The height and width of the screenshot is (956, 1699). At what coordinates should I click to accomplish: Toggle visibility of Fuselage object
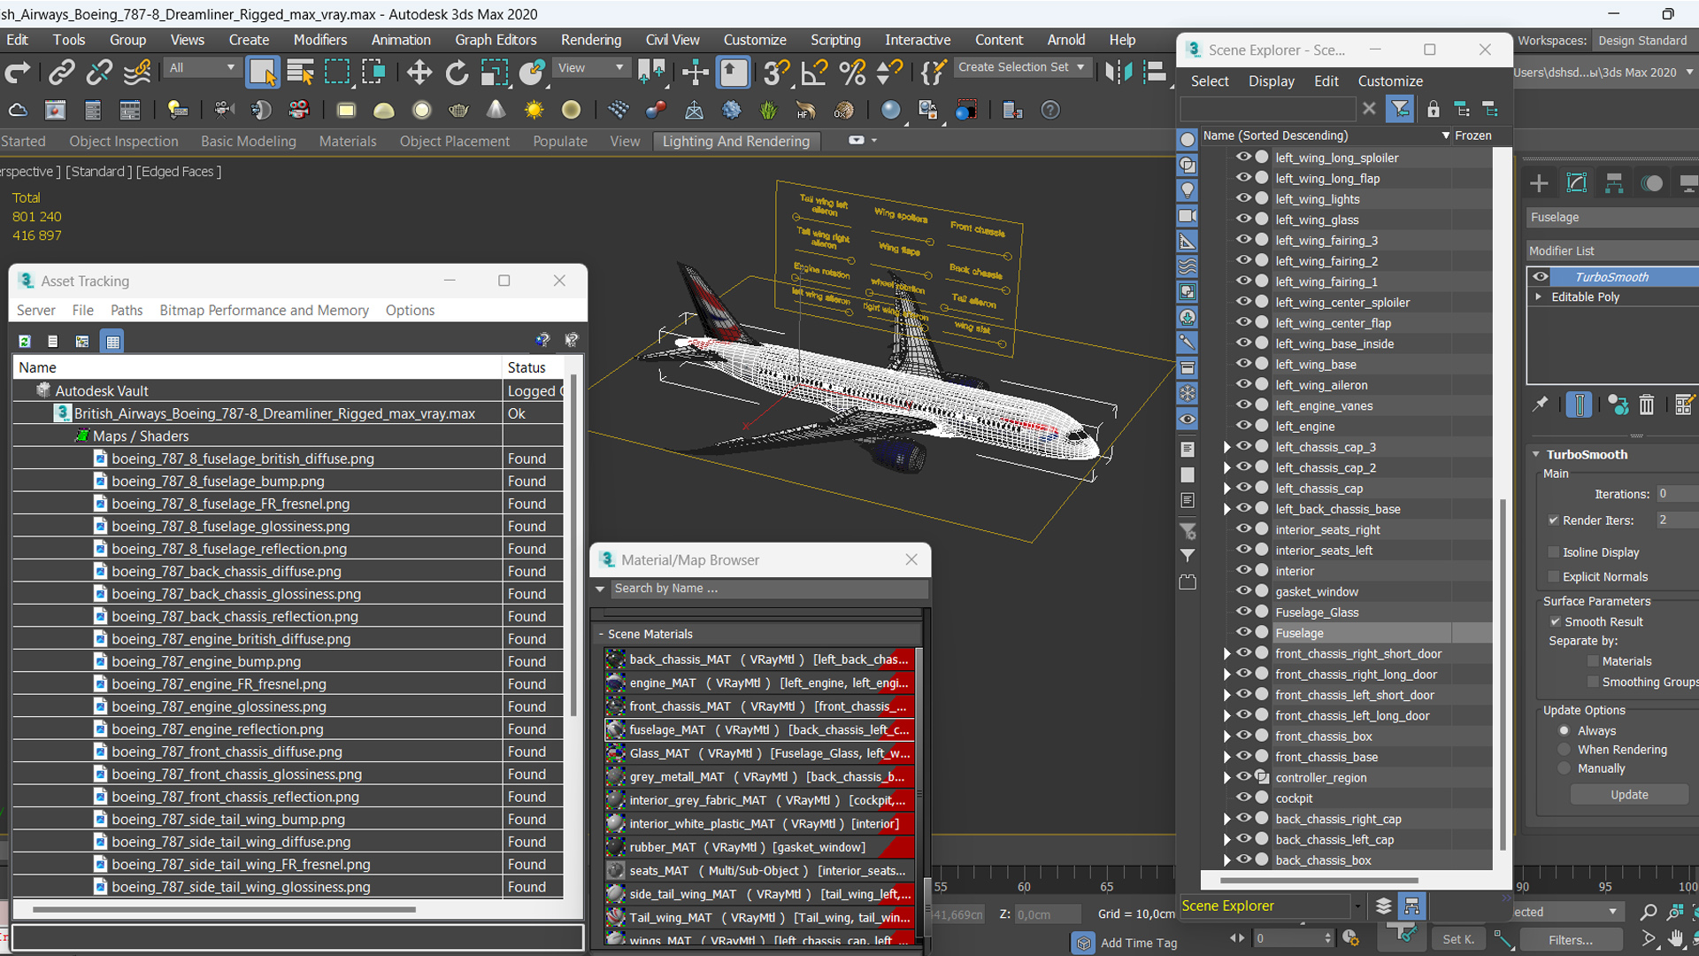1243,632
